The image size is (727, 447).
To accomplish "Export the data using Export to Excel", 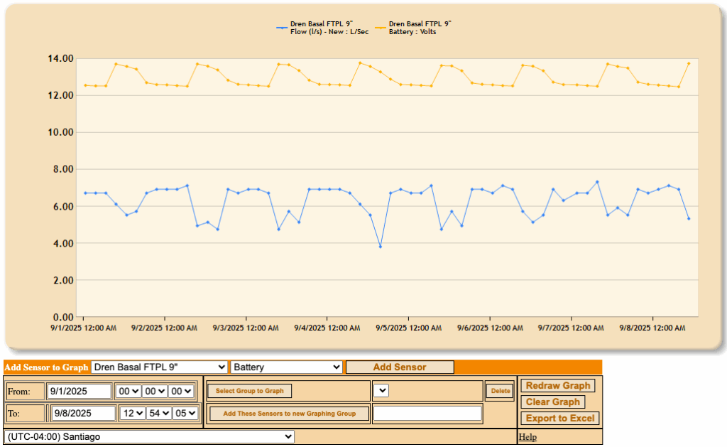I will click(x=560, y=419).
